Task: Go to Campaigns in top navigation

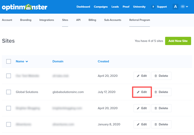Action: [x=101, y=7]
